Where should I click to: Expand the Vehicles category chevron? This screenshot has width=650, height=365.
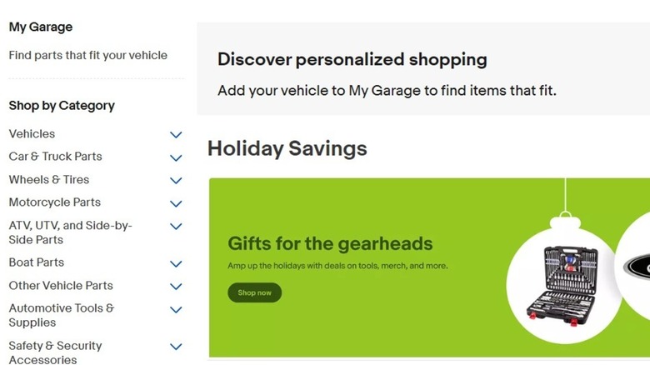(176, 134)
